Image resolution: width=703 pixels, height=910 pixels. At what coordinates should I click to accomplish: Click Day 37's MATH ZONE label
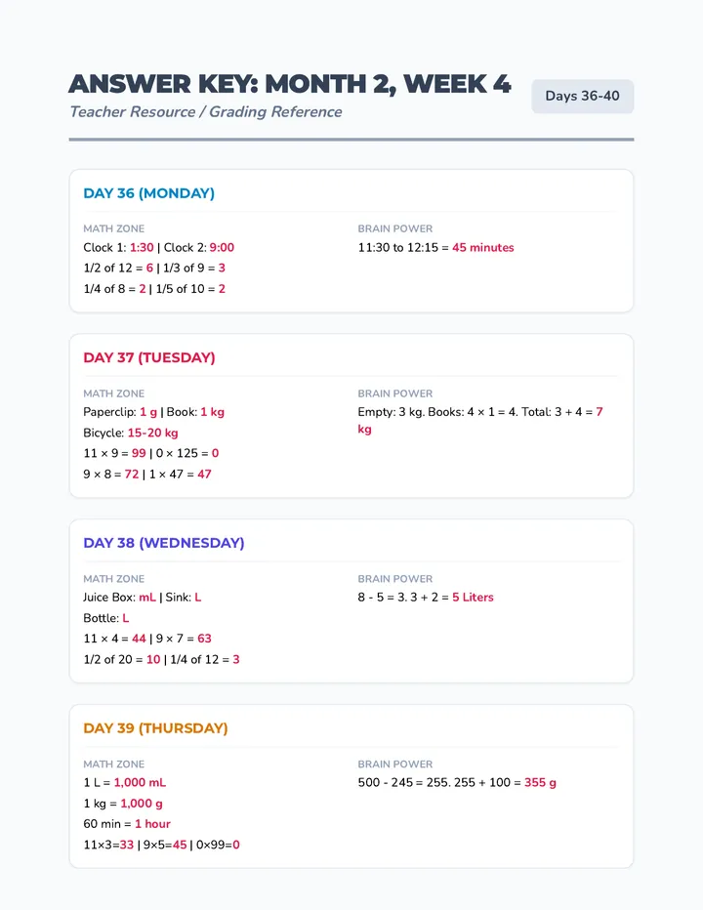[114, 393]
